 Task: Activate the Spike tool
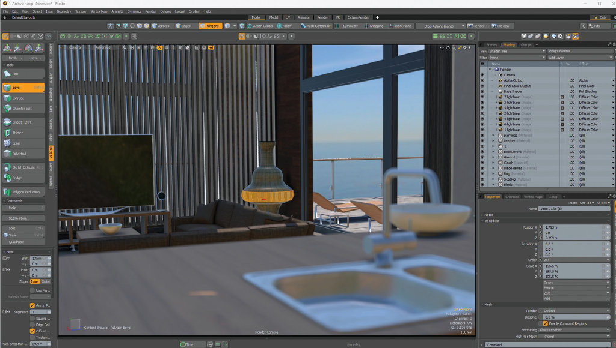coord(23,143)
